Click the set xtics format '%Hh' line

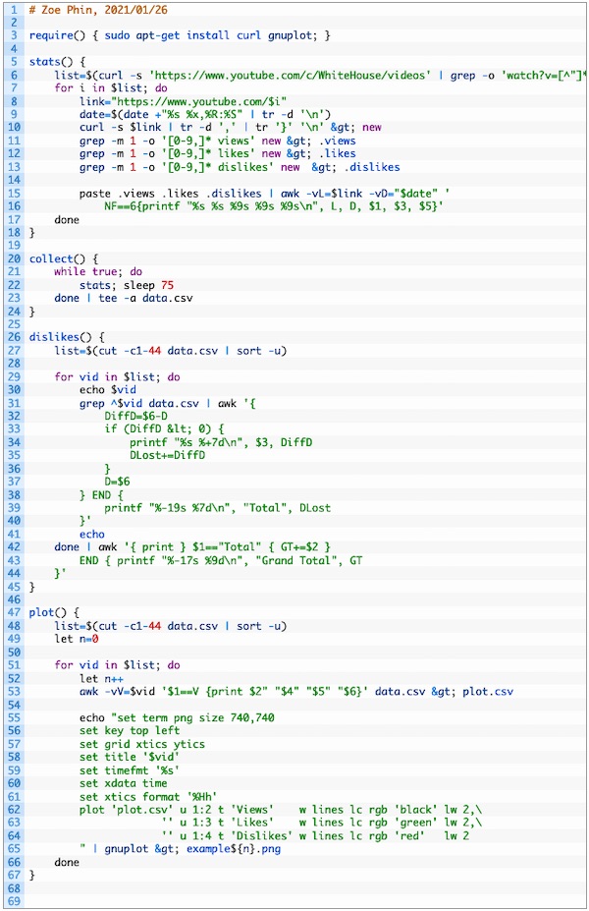(148, 797)
